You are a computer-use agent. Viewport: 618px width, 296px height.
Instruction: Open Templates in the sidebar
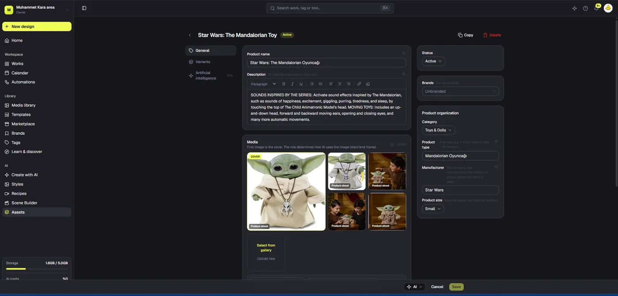[x=37, y=114]
